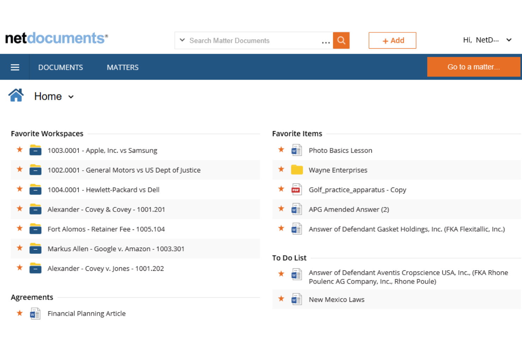Open Wayne Enterprises folder
Screen dimensions: 522x348
coord(338,170)
